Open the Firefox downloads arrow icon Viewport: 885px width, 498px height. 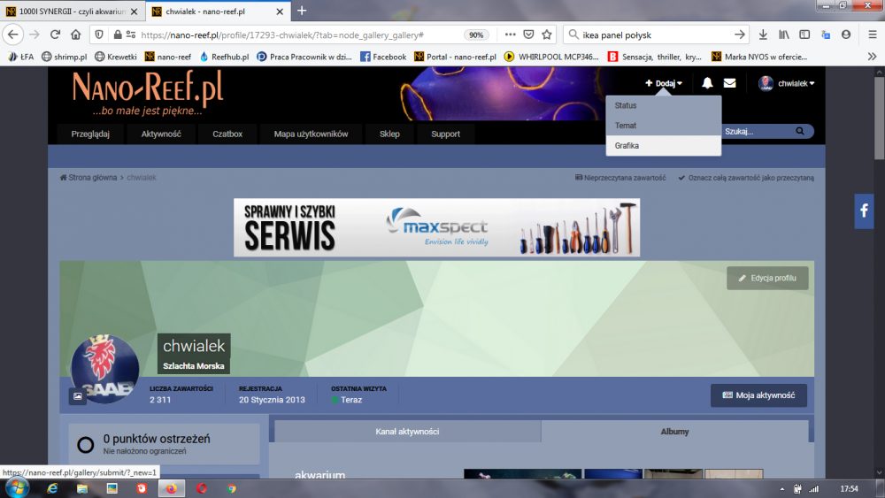pos(764,34)
